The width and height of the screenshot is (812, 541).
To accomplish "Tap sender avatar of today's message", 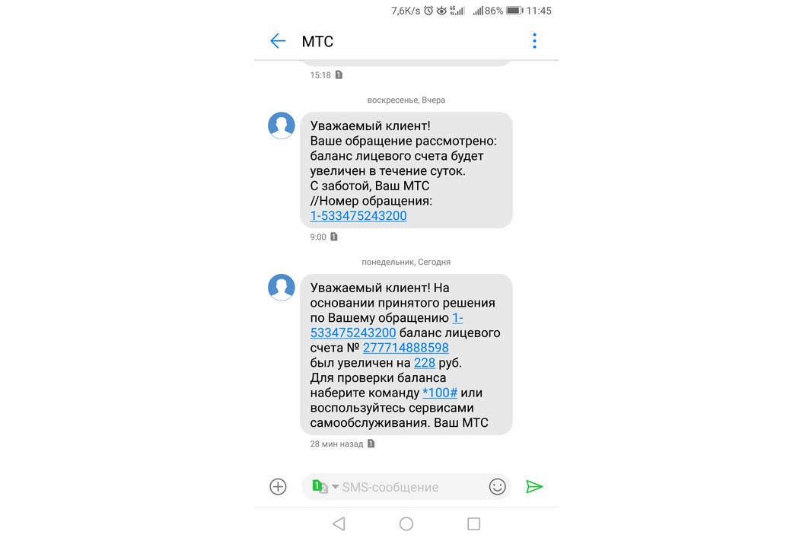I will tap(282, 288).
